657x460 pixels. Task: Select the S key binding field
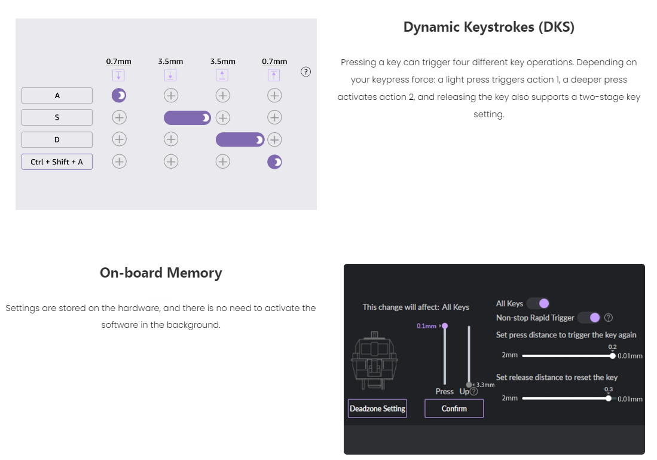[57, 117]
